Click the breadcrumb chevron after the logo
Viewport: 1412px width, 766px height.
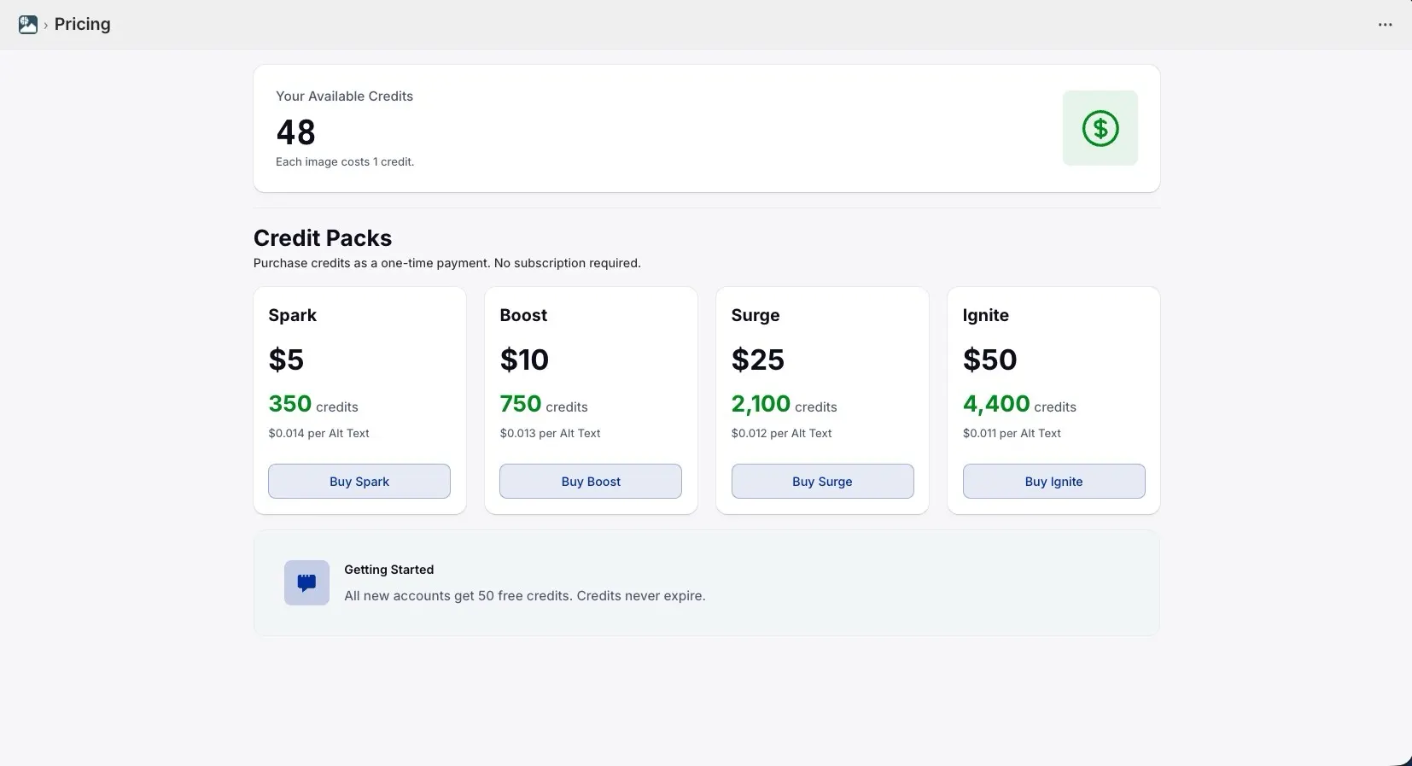coord(47,25)
